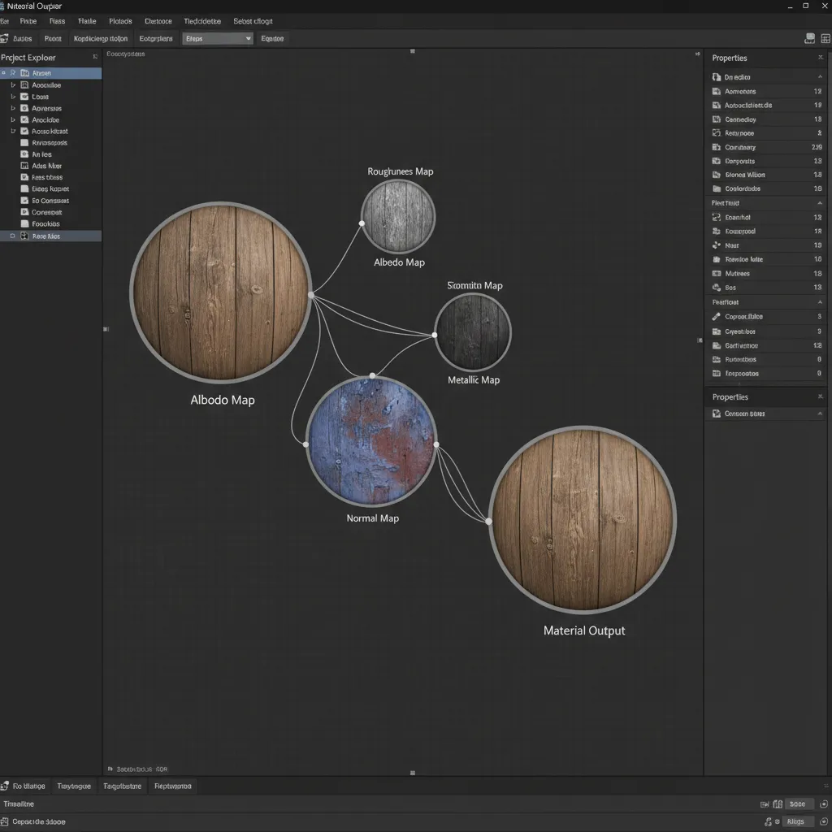Close the upper Properties panel

[x=821, y=58]
